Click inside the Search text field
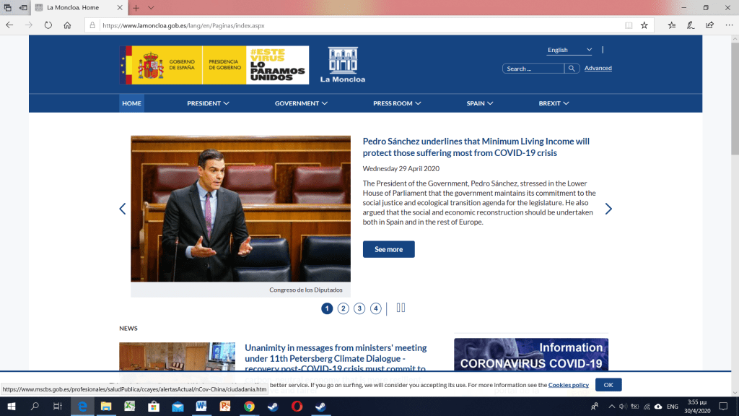This screenshot has height=416, width=739. 533,69
